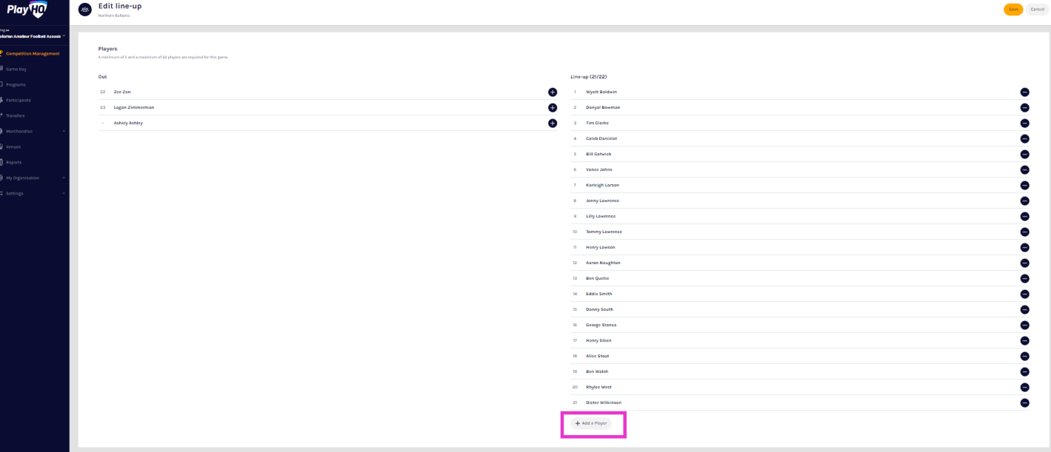
Task: Remove Dieter Wilkinson from the line-up
Action: point(1024,402)
